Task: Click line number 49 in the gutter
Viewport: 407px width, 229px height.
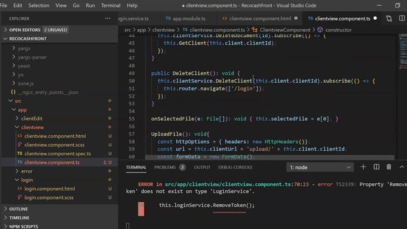Action: pyautogui.click(x=132, y=74)
